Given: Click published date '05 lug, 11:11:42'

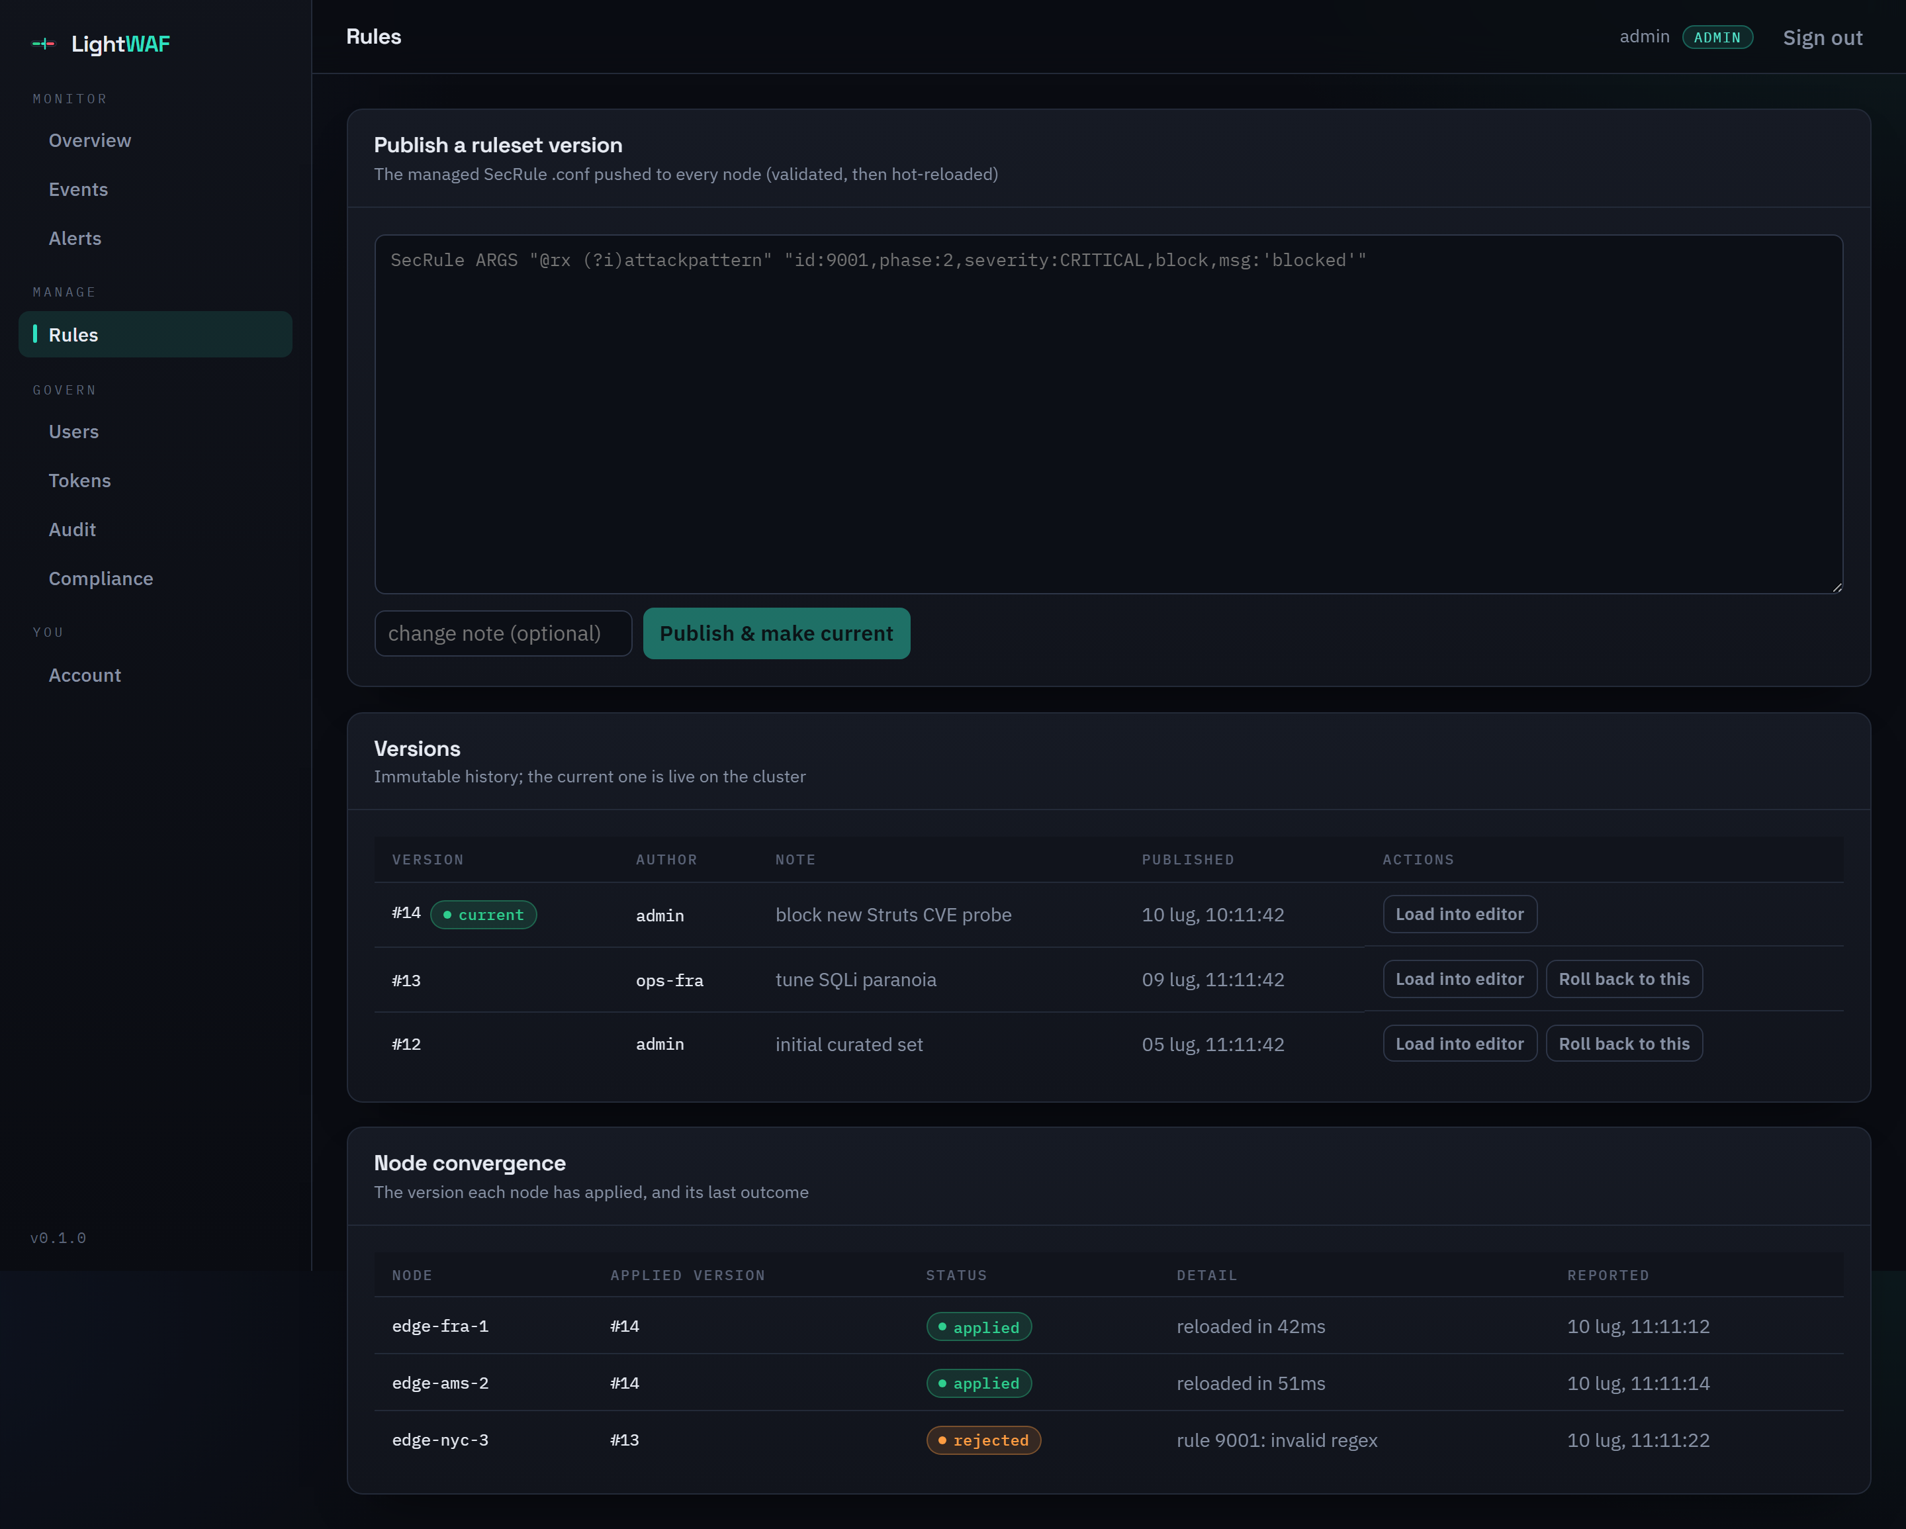Looking at the screenshot, I should [1213, 1044].
